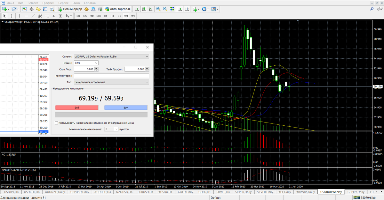
Task: Switch to M30 timeframe
Action: pos(99,16)
